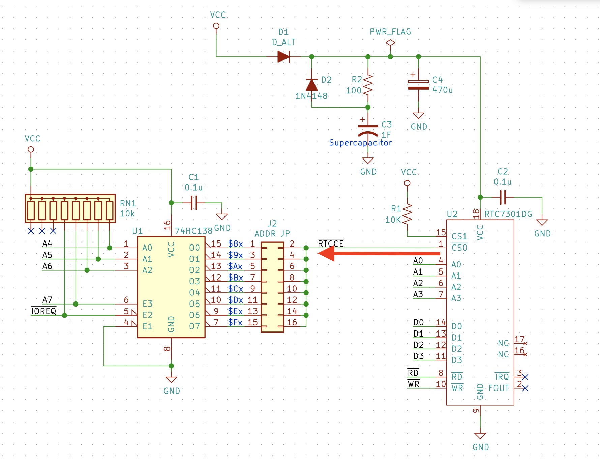This screenshot has width=600, height=462.
Task: Select the A4 net label
Action: (47, 243)
